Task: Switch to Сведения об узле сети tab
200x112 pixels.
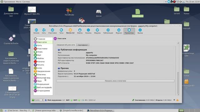Action: [x=66, y=45]
